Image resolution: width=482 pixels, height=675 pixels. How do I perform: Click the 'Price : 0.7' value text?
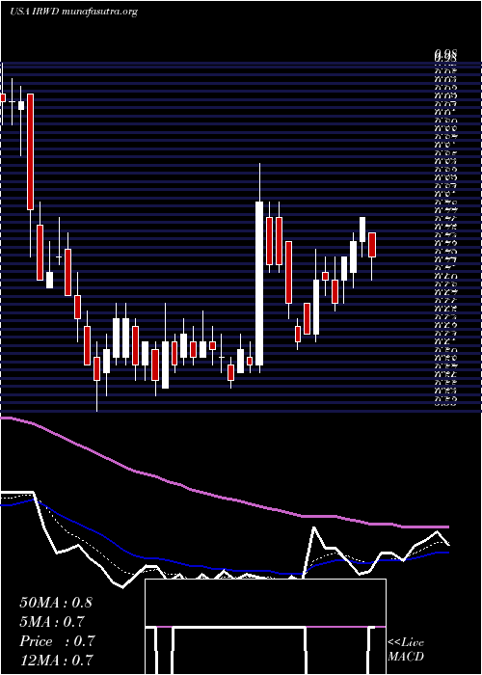(x=57, y=641)
